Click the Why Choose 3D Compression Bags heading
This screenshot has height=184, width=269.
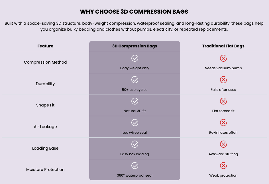[134, 12]
